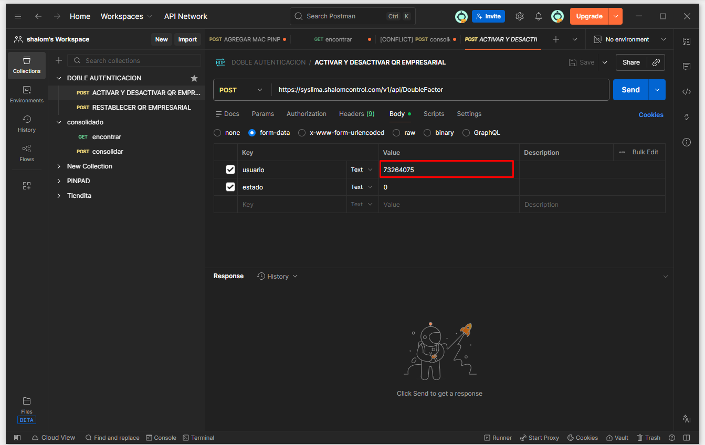Click the Cookies link

650,115
